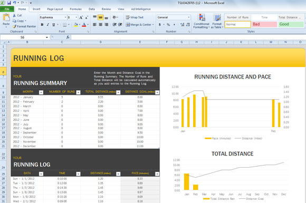Open Number group dialog launcher
This screenshot has width=306, height=203.
tap(189, 32)
